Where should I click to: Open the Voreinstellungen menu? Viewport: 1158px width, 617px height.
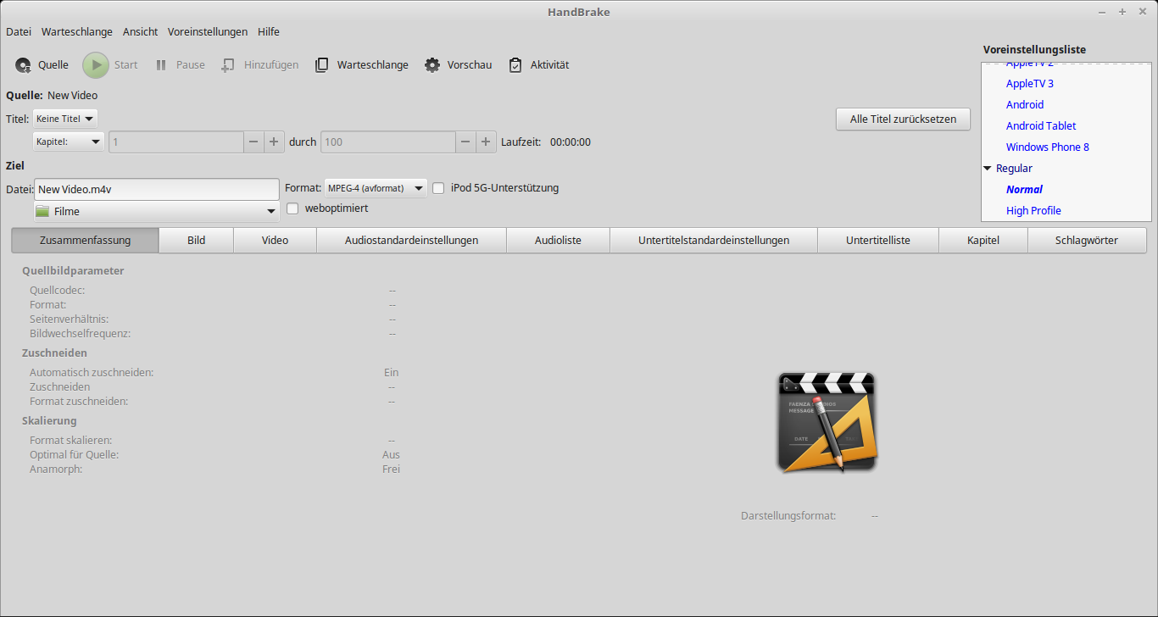tap(208, 31)
